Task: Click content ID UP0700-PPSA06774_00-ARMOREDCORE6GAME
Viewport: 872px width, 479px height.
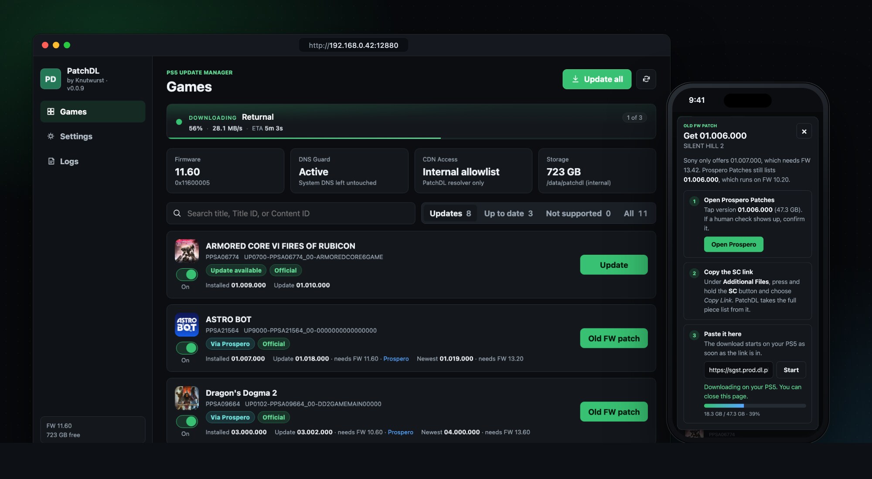Action: [313, 257]
